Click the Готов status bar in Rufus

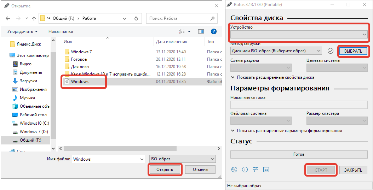(x=299, y=154)
